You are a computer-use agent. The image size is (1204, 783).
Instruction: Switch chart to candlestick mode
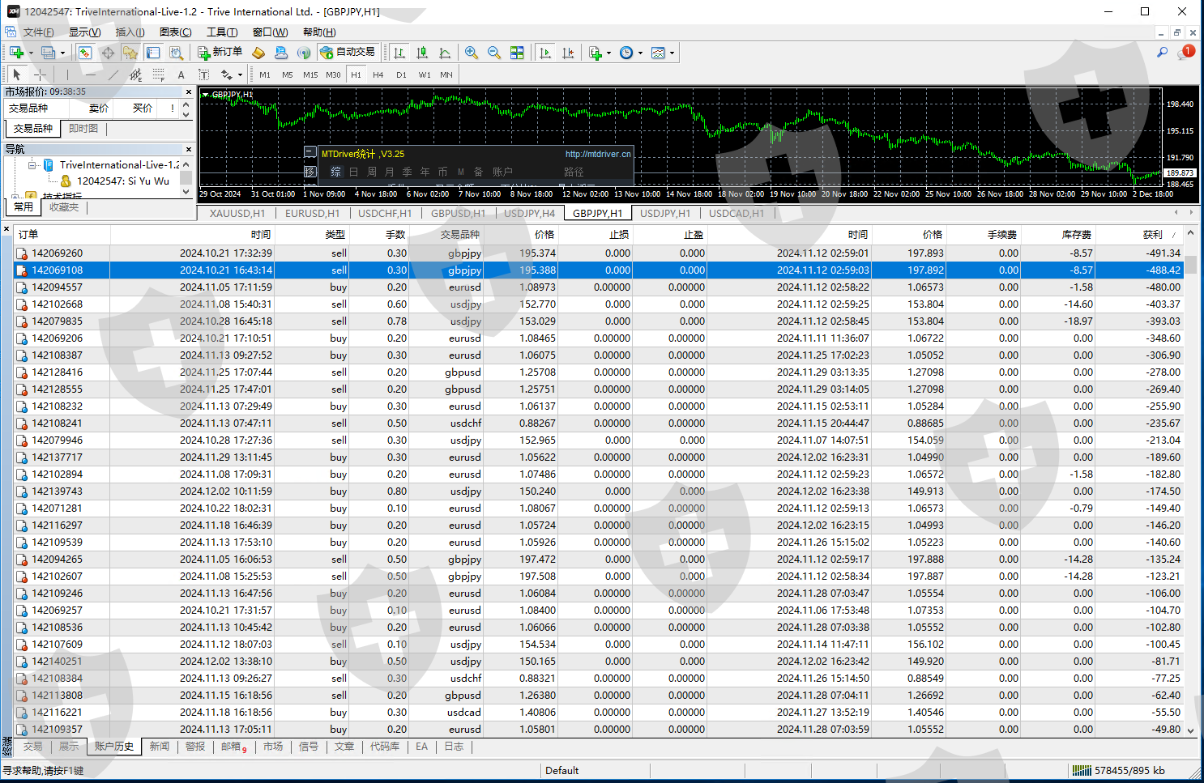point(422,53)
